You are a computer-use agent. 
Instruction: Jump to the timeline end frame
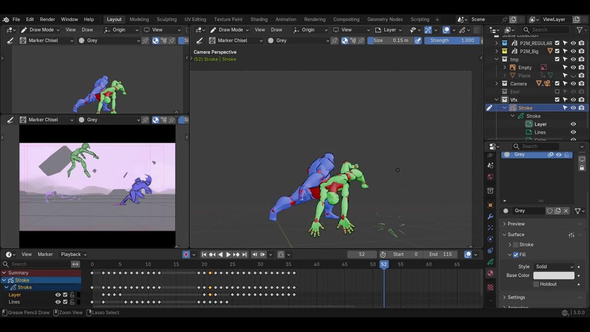tap(244, 254)
